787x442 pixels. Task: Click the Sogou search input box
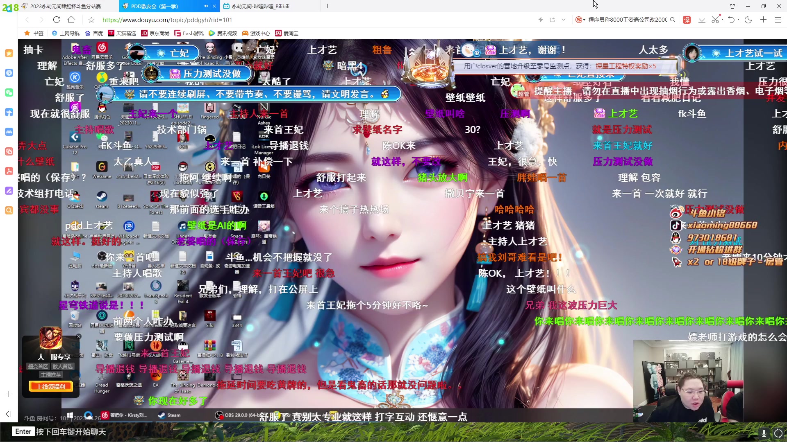(627, 20)
